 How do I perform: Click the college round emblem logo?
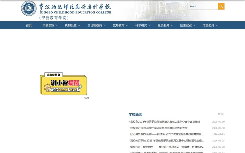click(29, 8)
